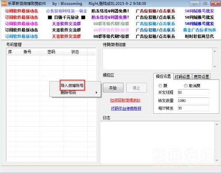221x173 pixels.
Task: Click the 密码 column header
Action: pos(52,52)
